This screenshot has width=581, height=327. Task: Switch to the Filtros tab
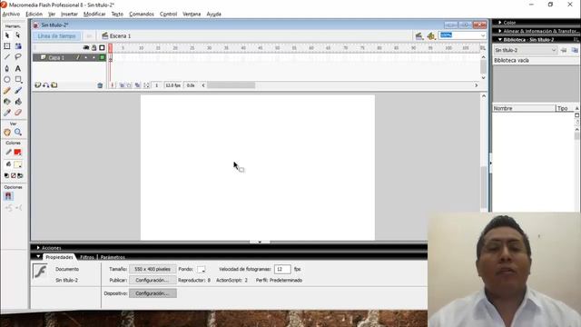[x=87, y=257]
